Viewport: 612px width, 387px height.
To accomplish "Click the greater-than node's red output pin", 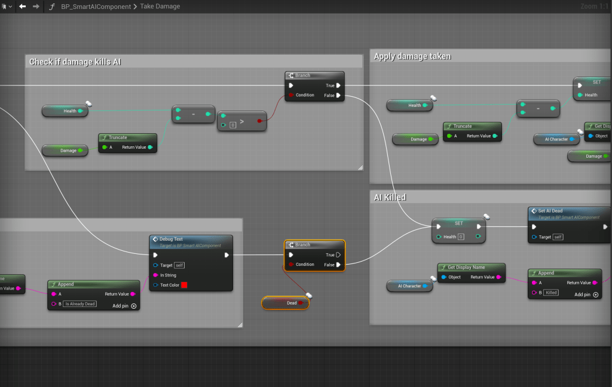I will [x=259, y=121].
